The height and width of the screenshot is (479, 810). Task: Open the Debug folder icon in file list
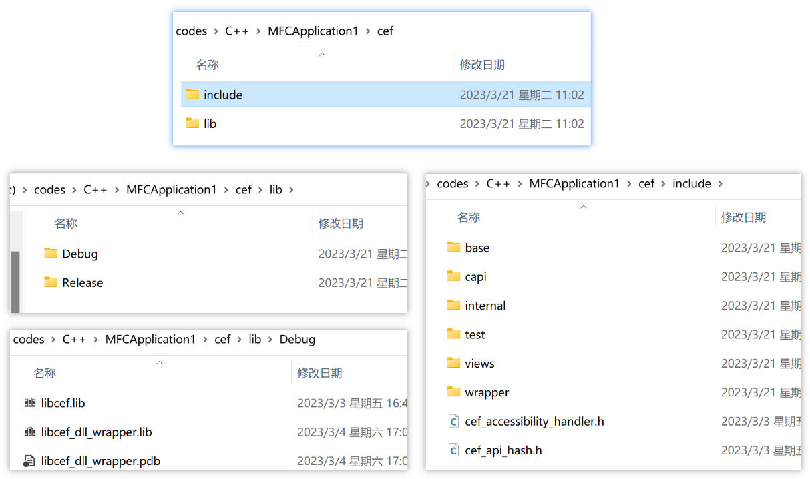(x=51, y=254)
